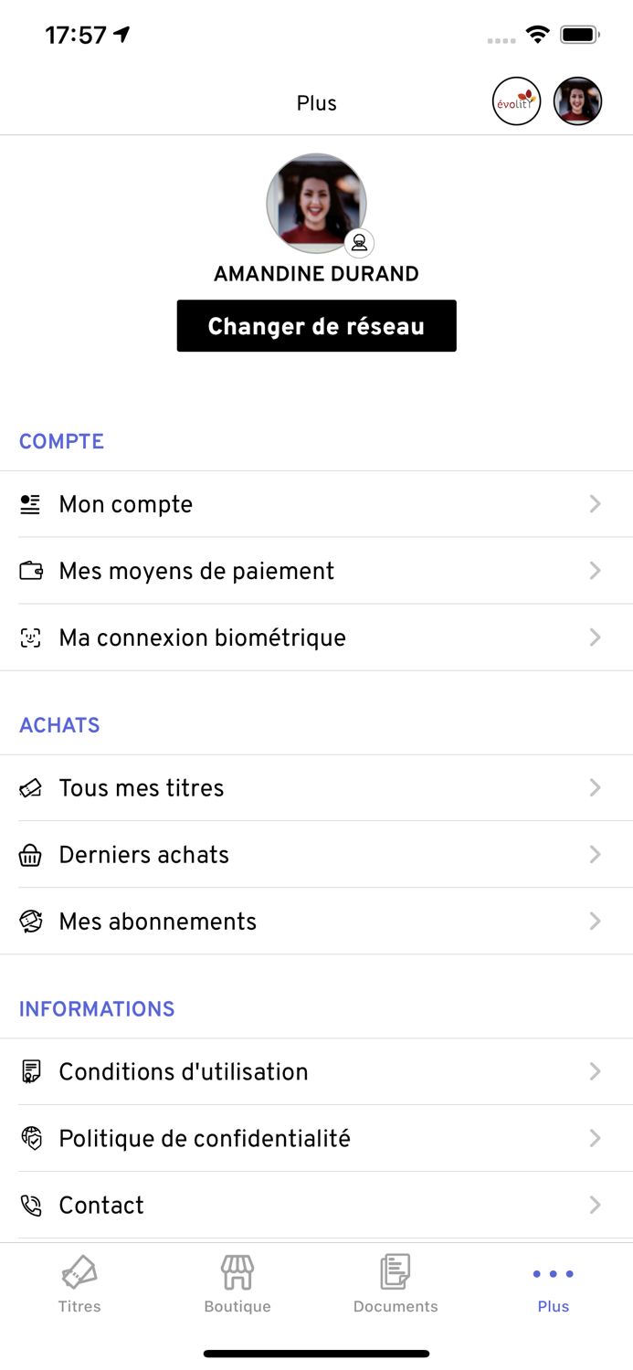The height and width of the screenshot is (1370, 633).
Task: Select the basket icon beside Derniers achats
Action: point(30,854)
